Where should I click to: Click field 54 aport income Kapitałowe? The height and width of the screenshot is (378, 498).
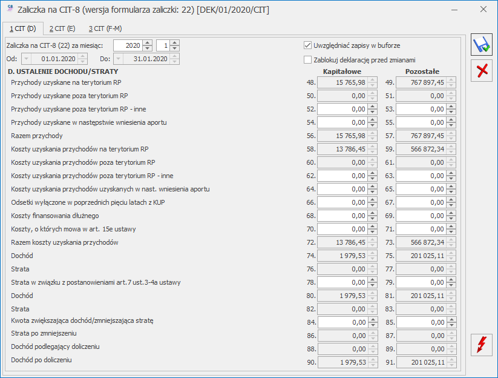(342, 122)
